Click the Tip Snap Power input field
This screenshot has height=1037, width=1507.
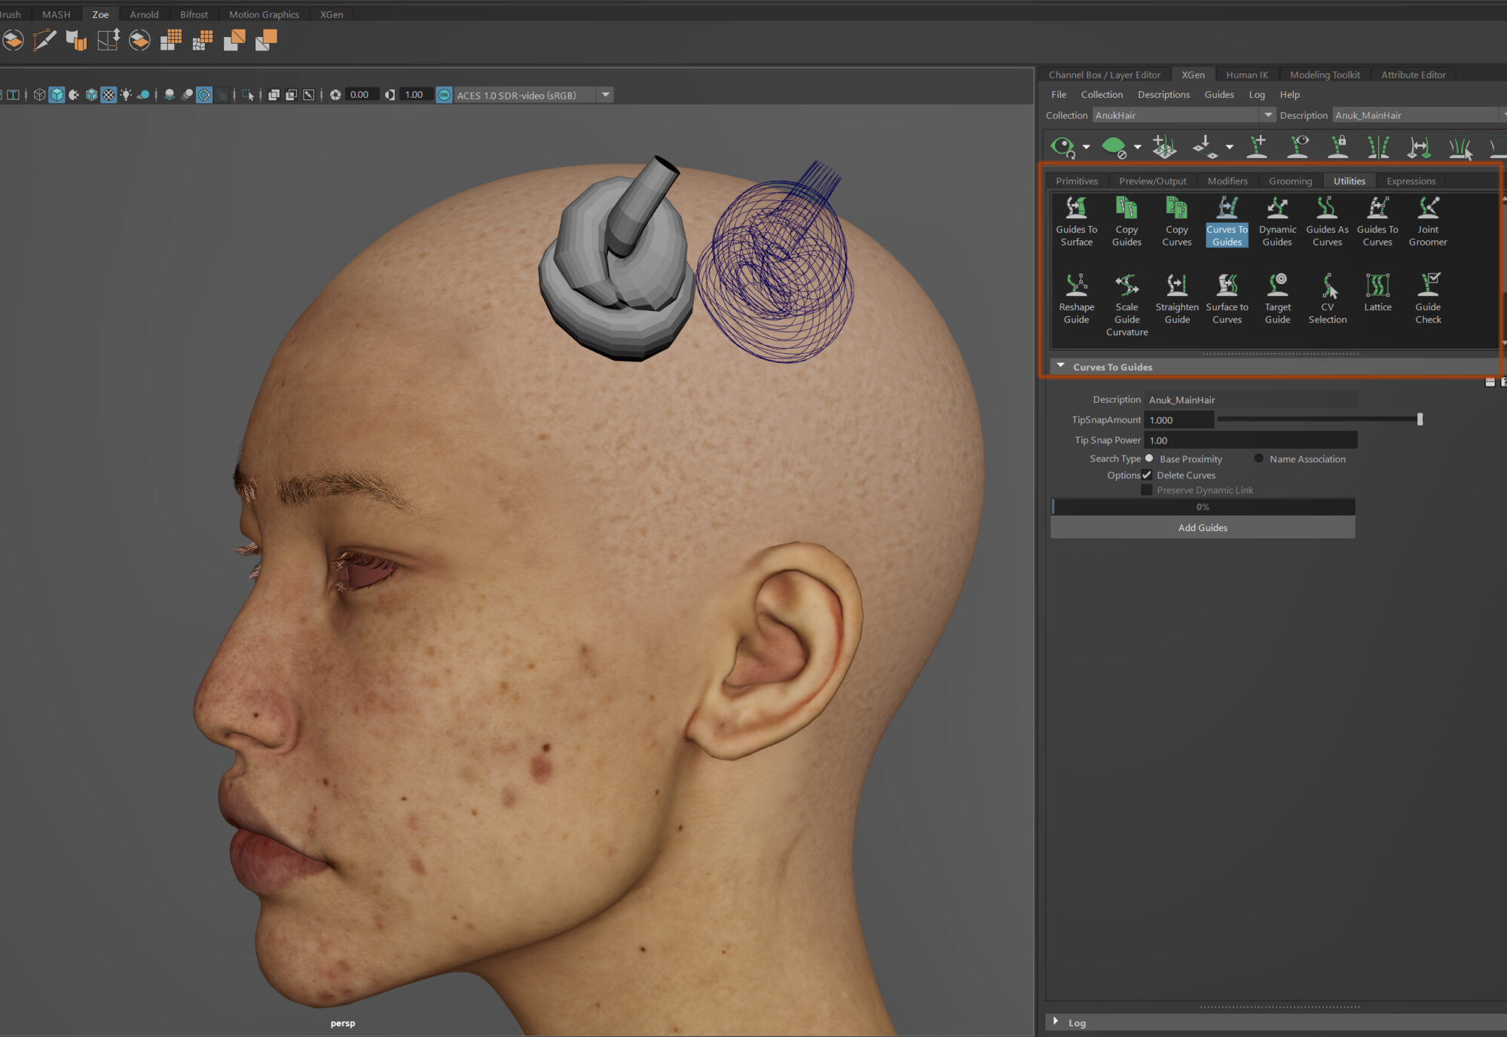click(x=1249, y=441)
